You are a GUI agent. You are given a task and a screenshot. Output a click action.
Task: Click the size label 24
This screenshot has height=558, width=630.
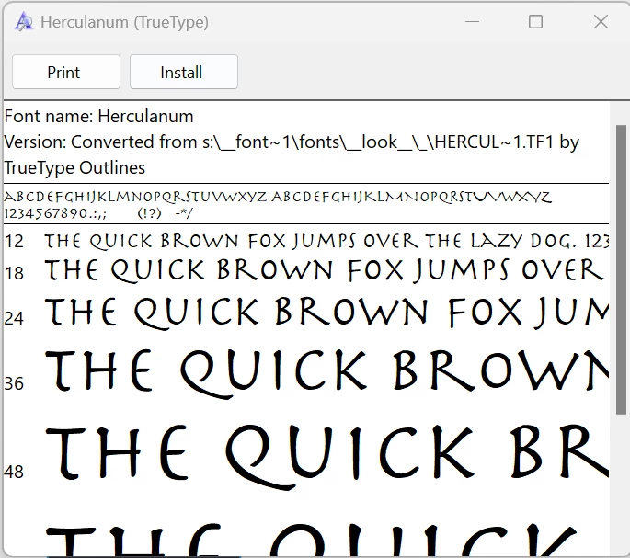14,318
